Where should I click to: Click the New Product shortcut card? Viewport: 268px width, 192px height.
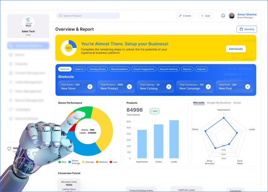pos(116,87)
